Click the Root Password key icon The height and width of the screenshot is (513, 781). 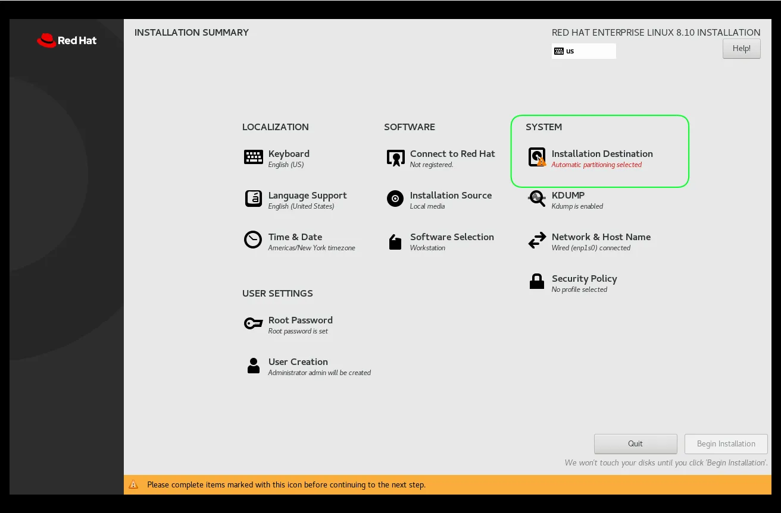253,323
